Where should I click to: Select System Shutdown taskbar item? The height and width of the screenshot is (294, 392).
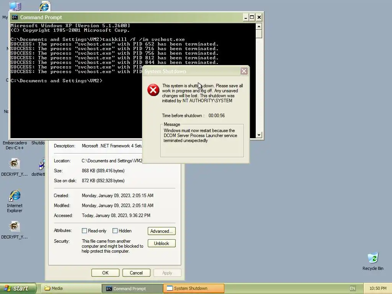click(193, 288)
